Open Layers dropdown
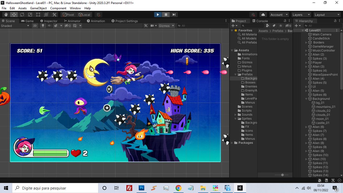This screenshot has width=343, height=193. [x=301, y=15]
